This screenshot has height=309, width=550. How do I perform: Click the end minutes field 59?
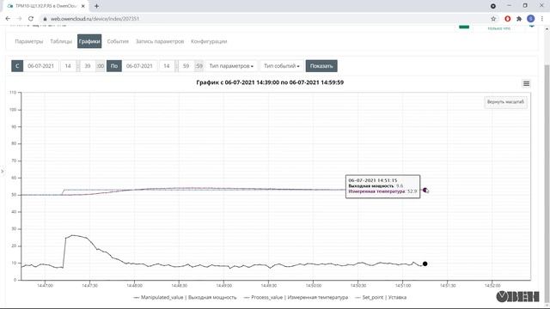click(x=186, y=66)
